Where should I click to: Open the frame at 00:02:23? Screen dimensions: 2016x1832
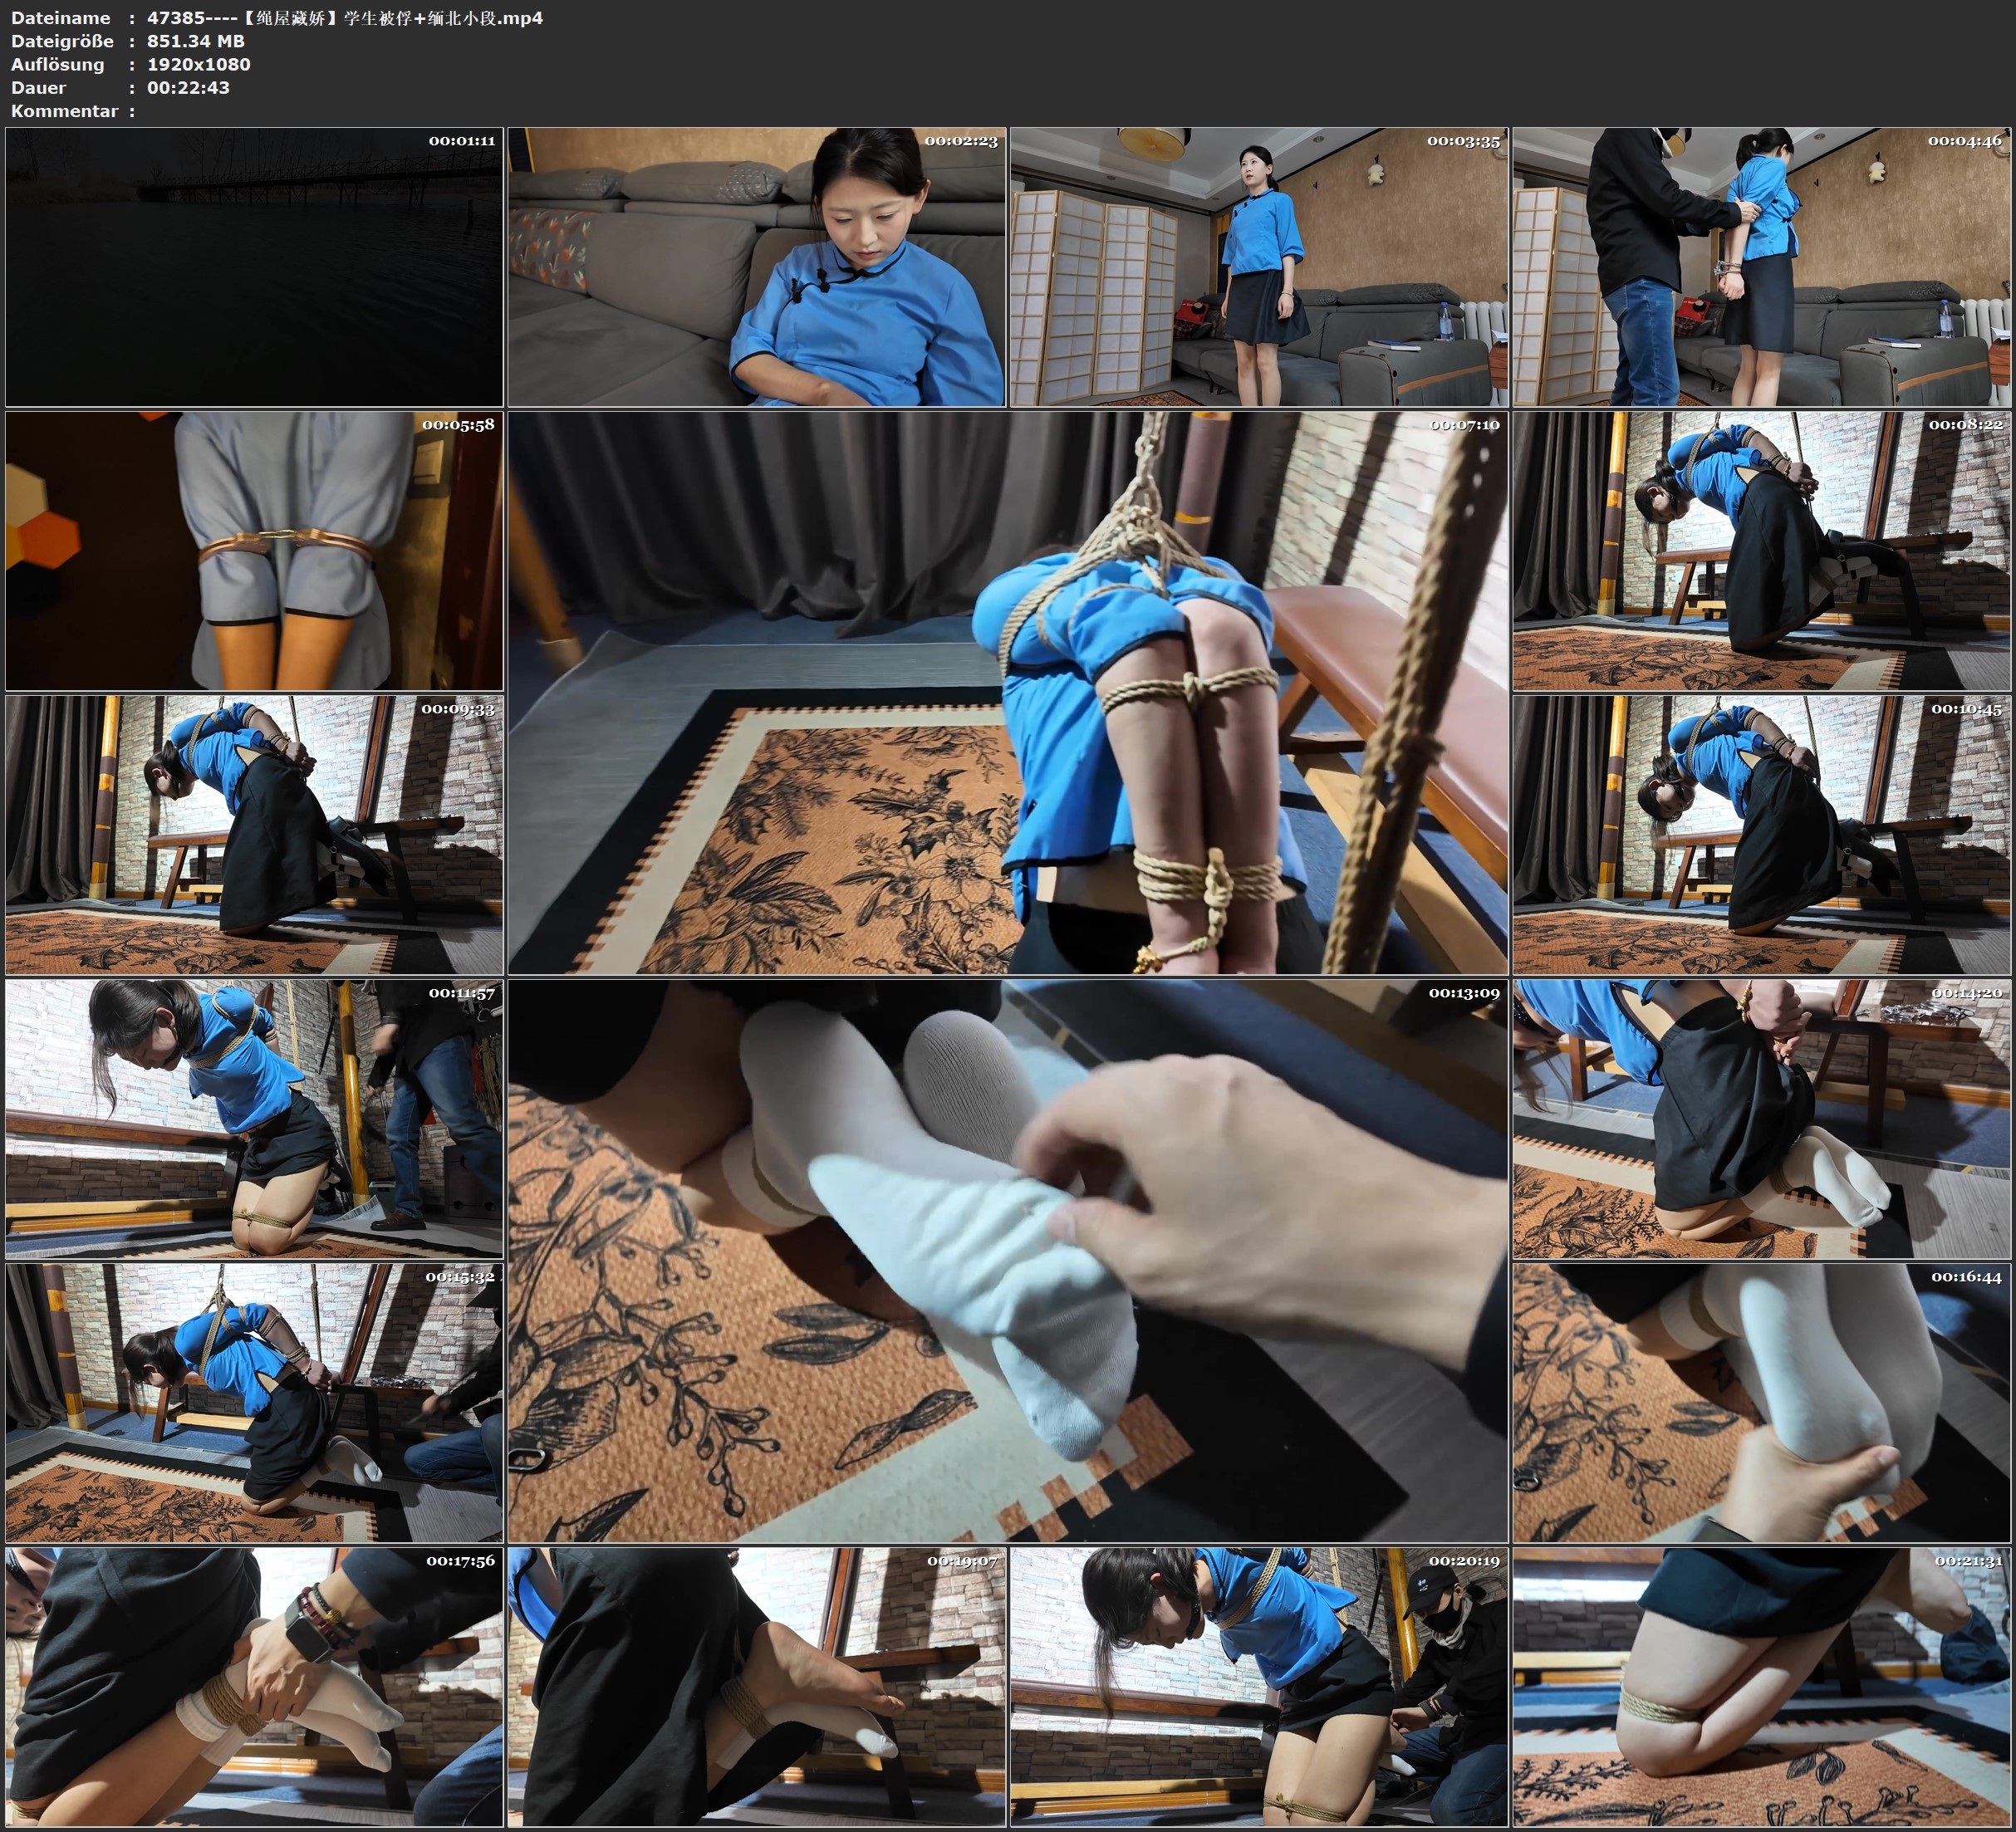756,266
